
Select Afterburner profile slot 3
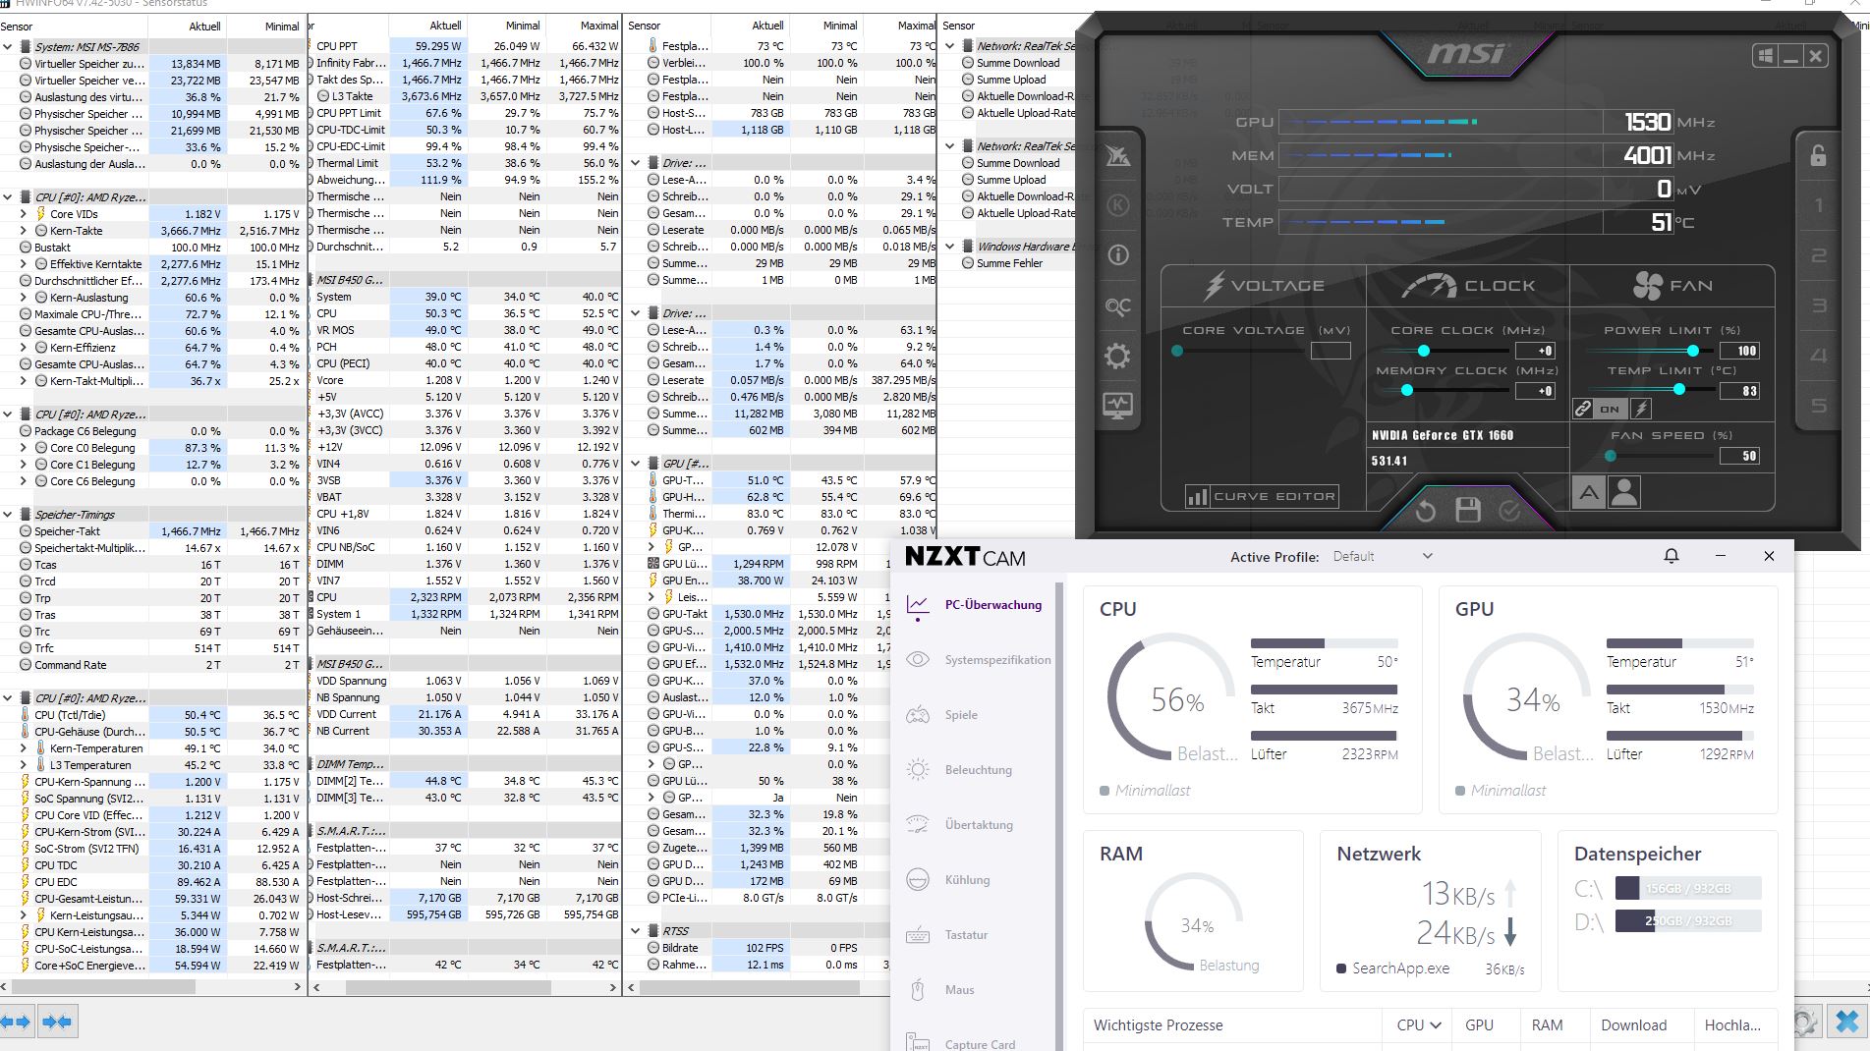pyautogui.click(x=1818, y=305)
